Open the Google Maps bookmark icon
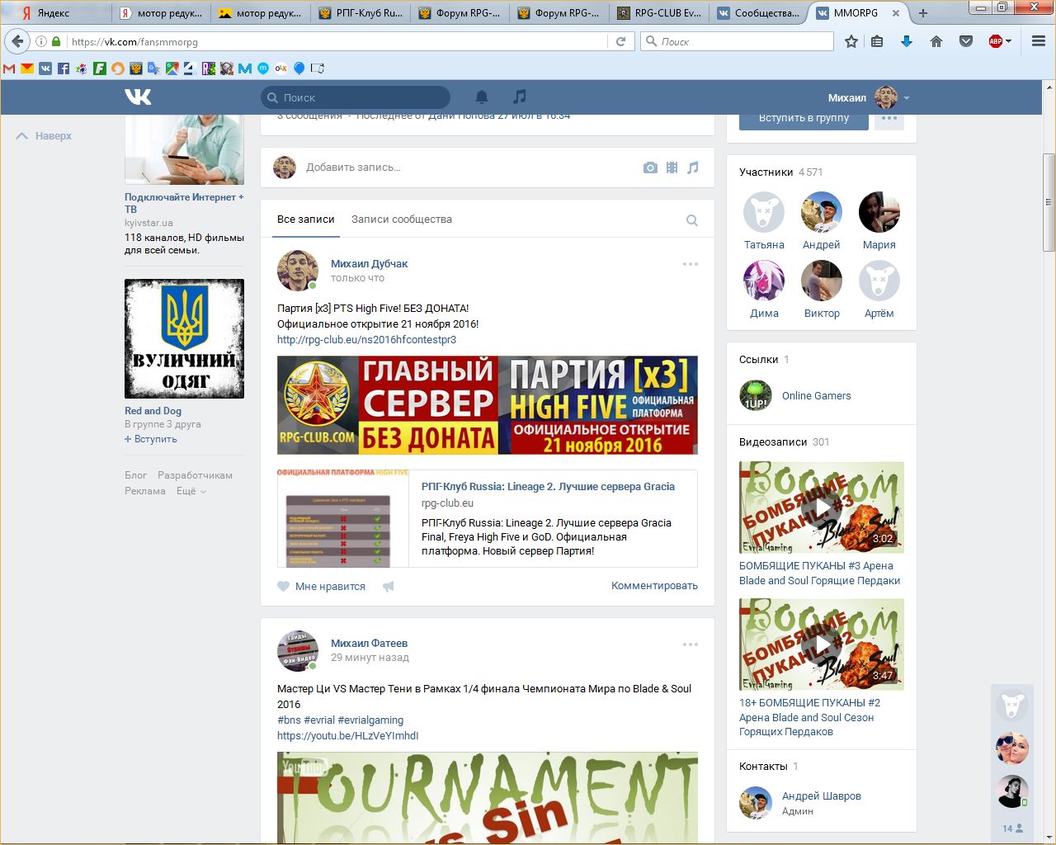Screen dimensions: 1056x845 (172, 68)
